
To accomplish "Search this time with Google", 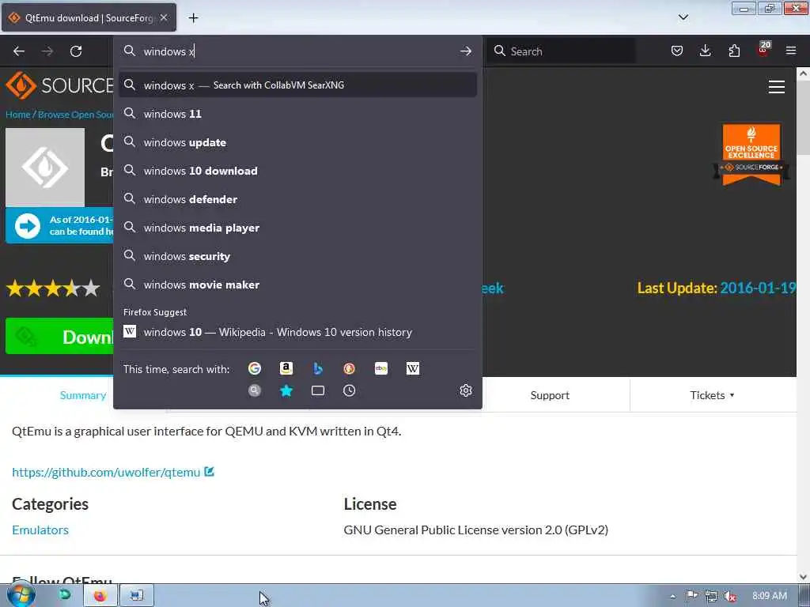I will tap(254, 368).
